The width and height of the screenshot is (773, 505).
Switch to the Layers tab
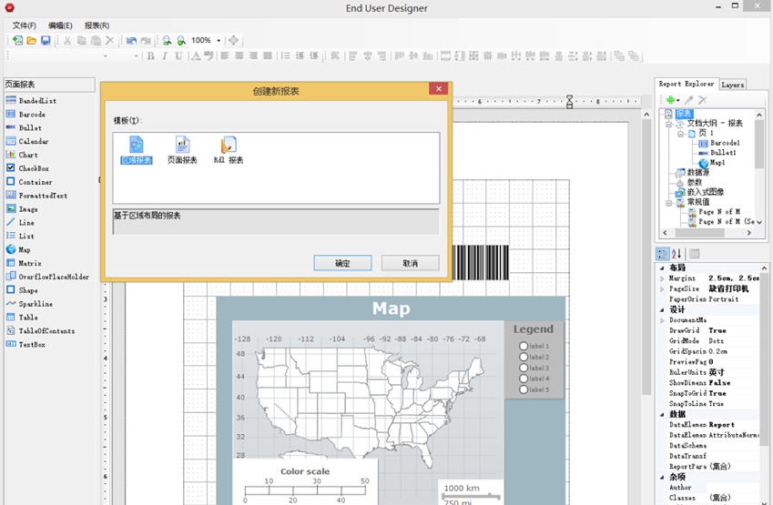pyautogui.click(x=733, y=85)
